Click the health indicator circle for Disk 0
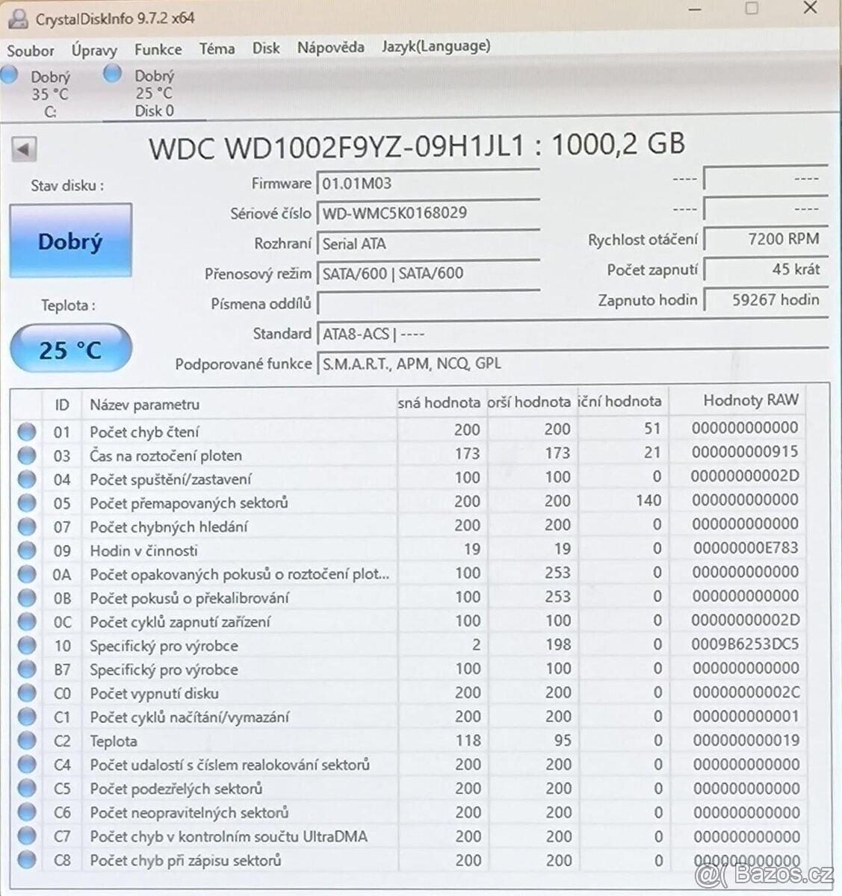842x896 pixels. [113, 74]
